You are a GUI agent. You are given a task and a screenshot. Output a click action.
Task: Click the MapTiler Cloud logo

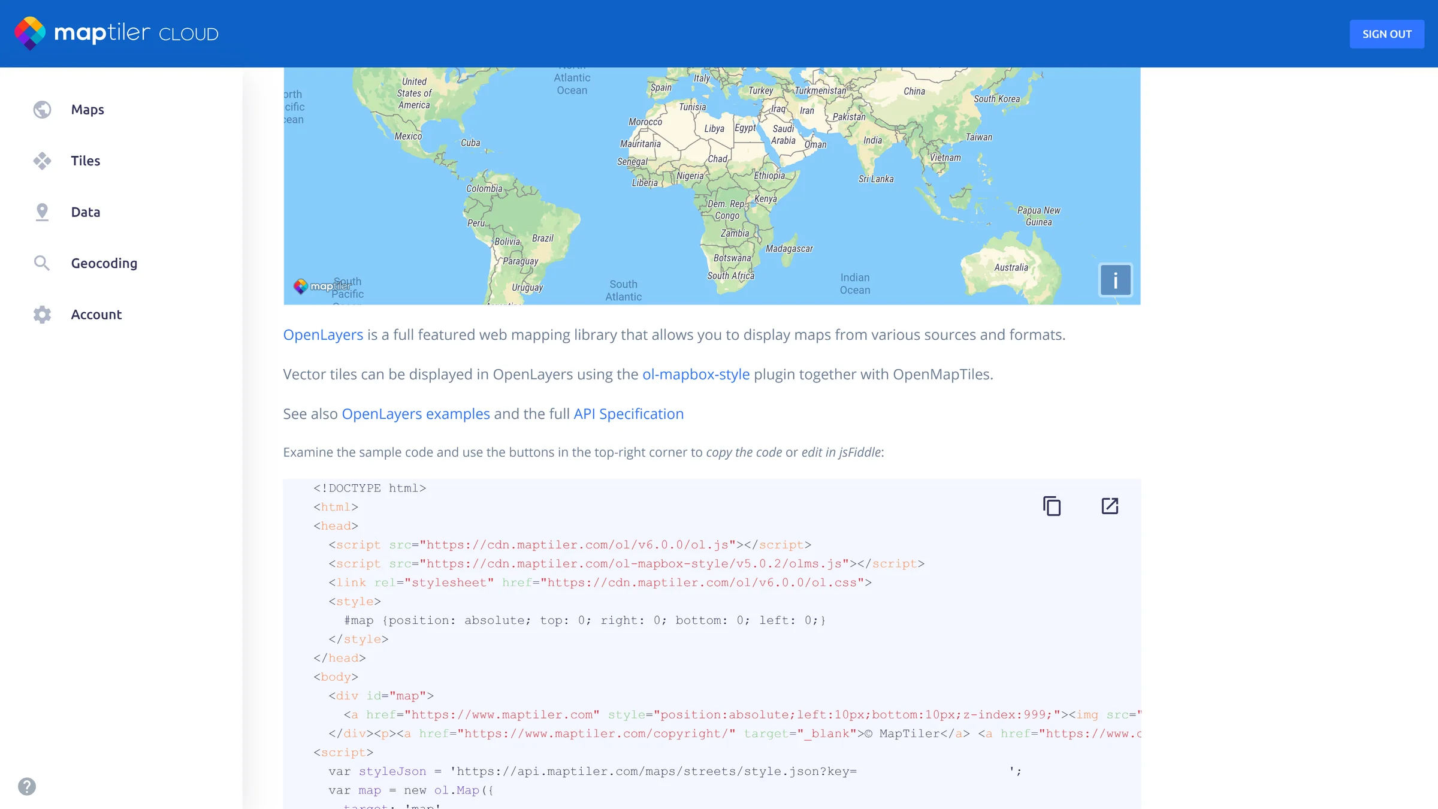117,34
